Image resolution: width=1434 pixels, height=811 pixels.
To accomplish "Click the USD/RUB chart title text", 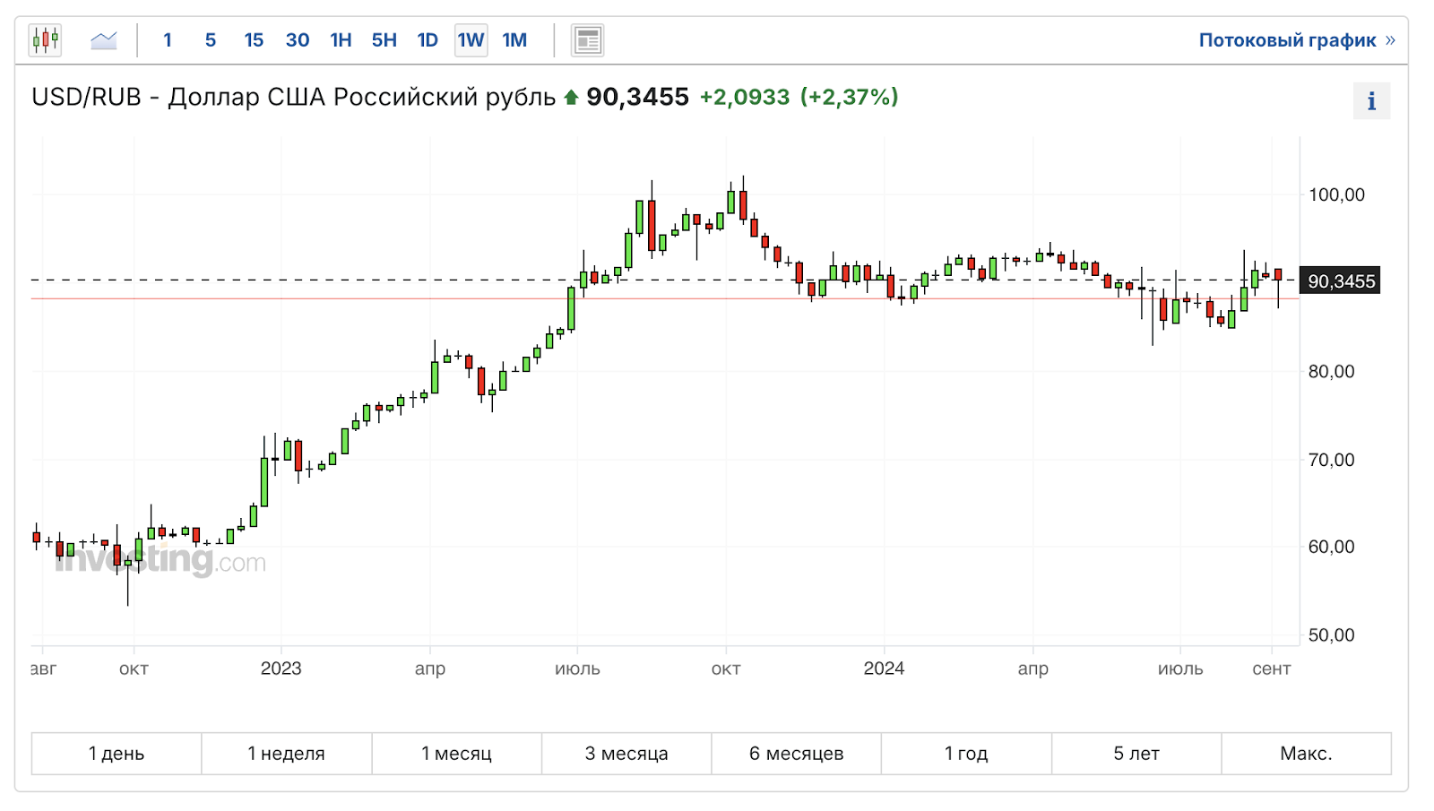I will click(x=293, y=97).
